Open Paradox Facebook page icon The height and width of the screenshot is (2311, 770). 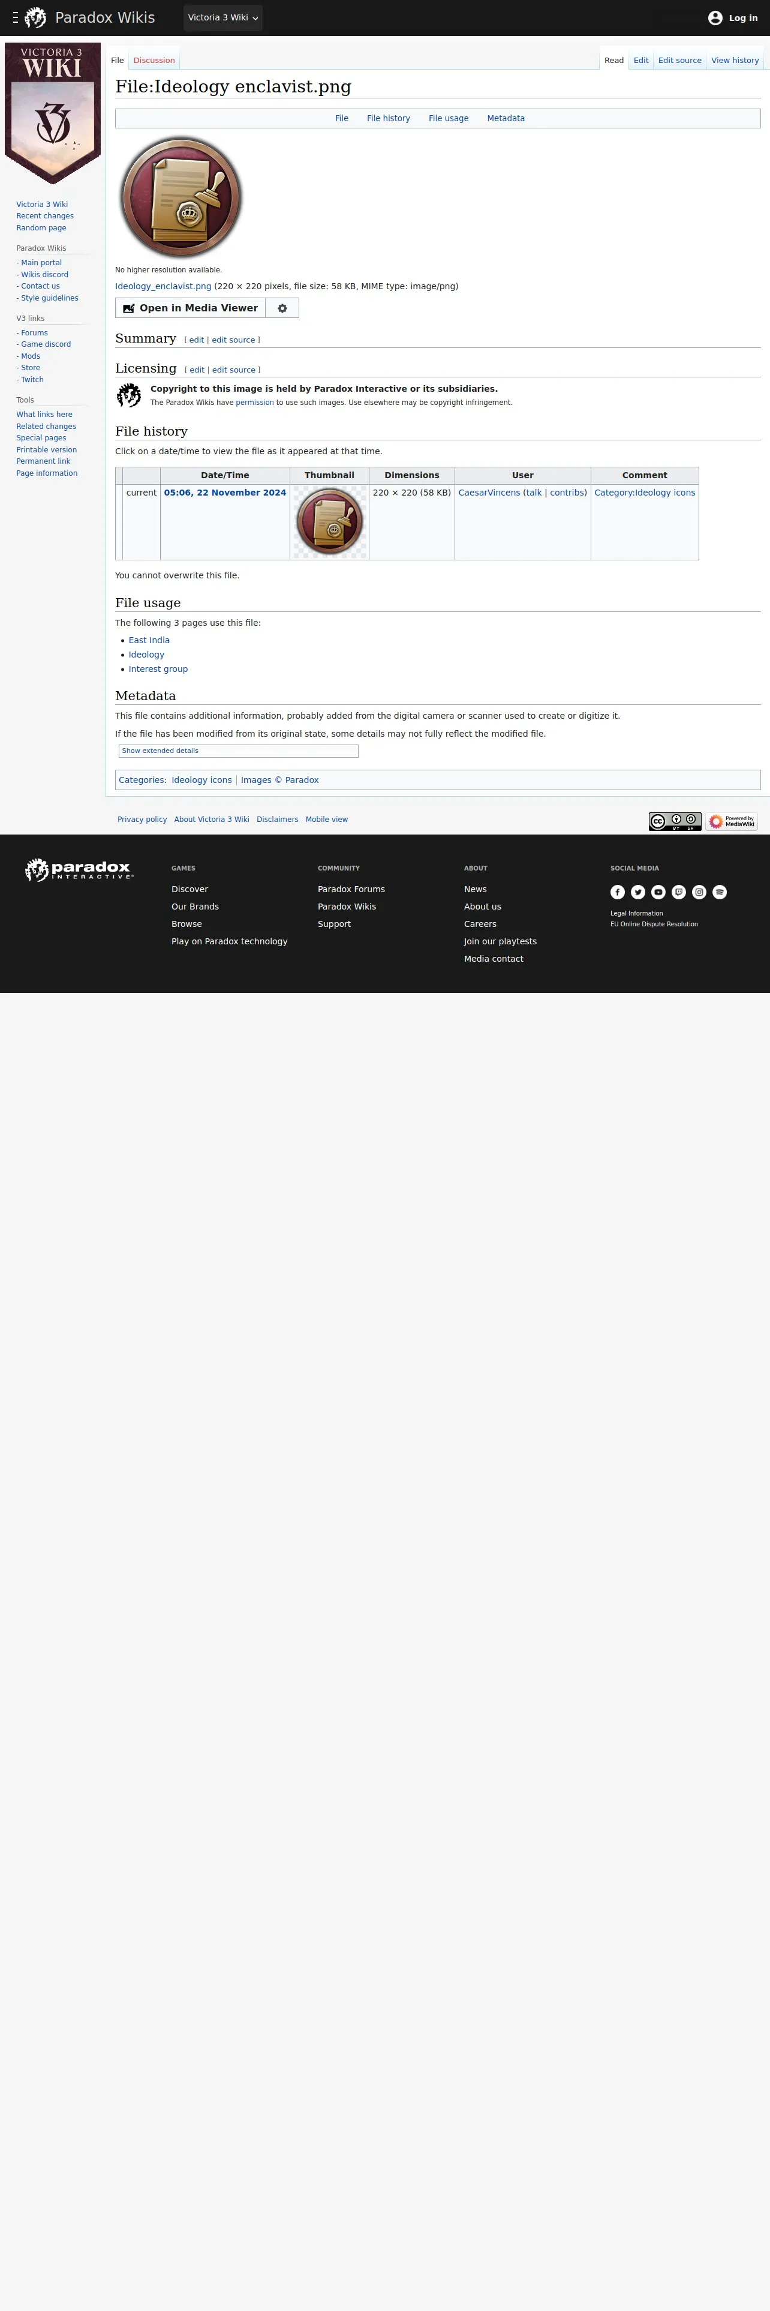point(618,892)
